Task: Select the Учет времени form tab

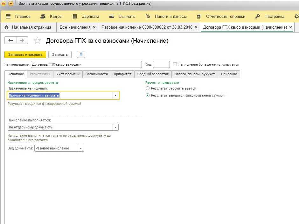Action: pyautogui.click(x=68, y=74)
